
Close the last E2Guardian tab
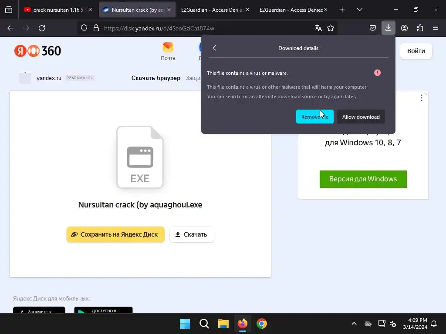pyautogui.click(x=326, y=10)
